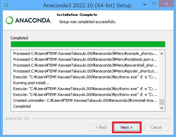This screenshot has width=176, height=137.
Task: Click the window title bar text
Action: click(87, 5)
